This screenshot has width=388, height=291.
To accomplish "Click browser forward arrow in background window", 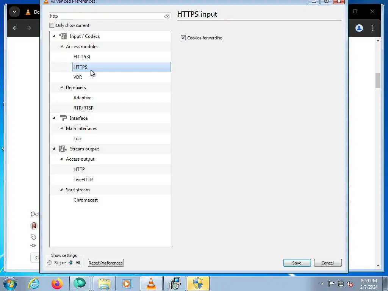I will (x=29, y=28).
